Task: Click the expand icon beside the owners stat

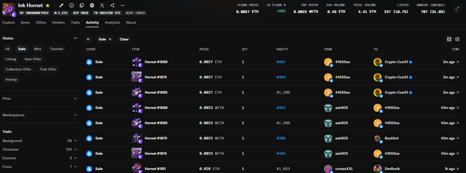Action: pyautogui.click(x=457, y=8)
